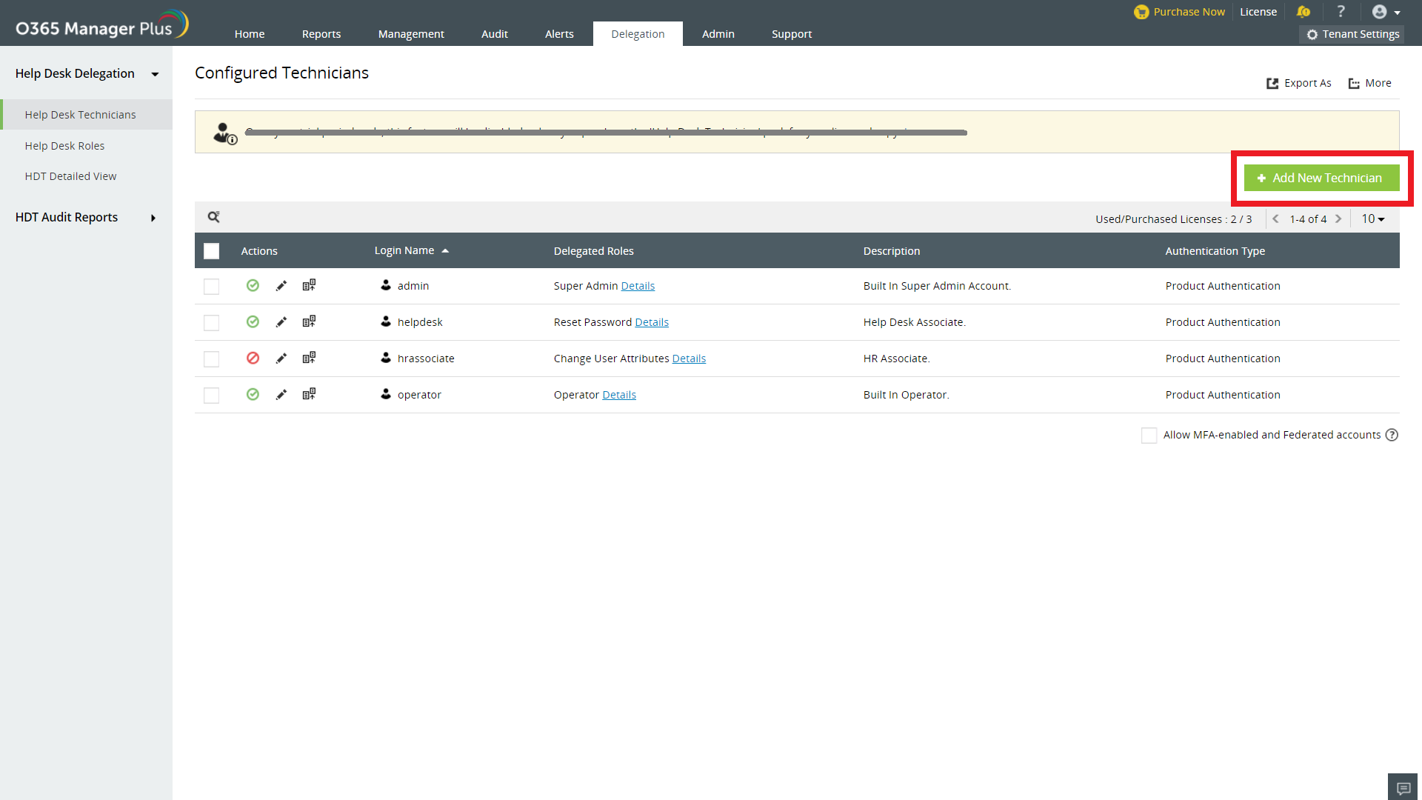Viewport: 1422px width, 800px height.
Task: Click the notification bell icon in header
Action: 1303,12
